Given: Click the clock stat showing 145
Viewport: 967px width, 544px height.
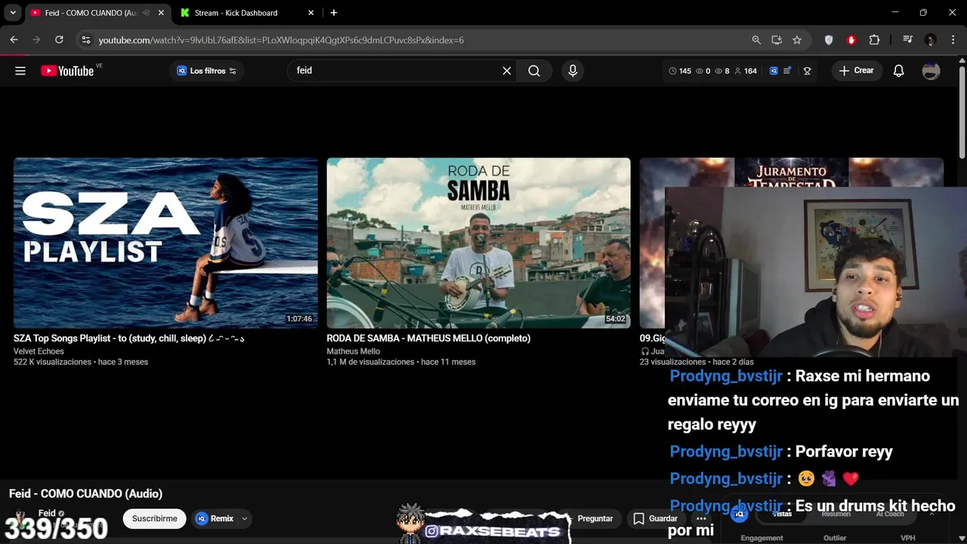Looking at the screenshot, I should click(x=680, y=71).
